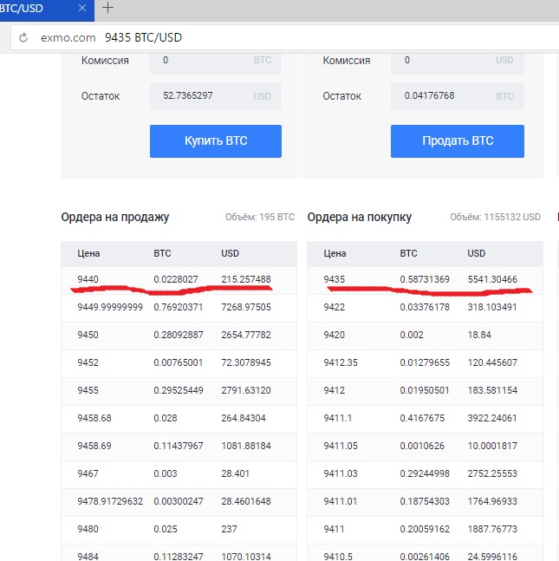559x561 pixels.
Task: Click sell order total 7268.97505 USD
Action: (x=246, y=307)
